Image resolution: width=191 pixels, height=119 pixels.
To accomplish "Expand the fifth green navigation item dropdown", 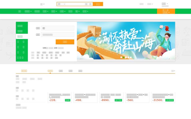I will coord(54,11).
